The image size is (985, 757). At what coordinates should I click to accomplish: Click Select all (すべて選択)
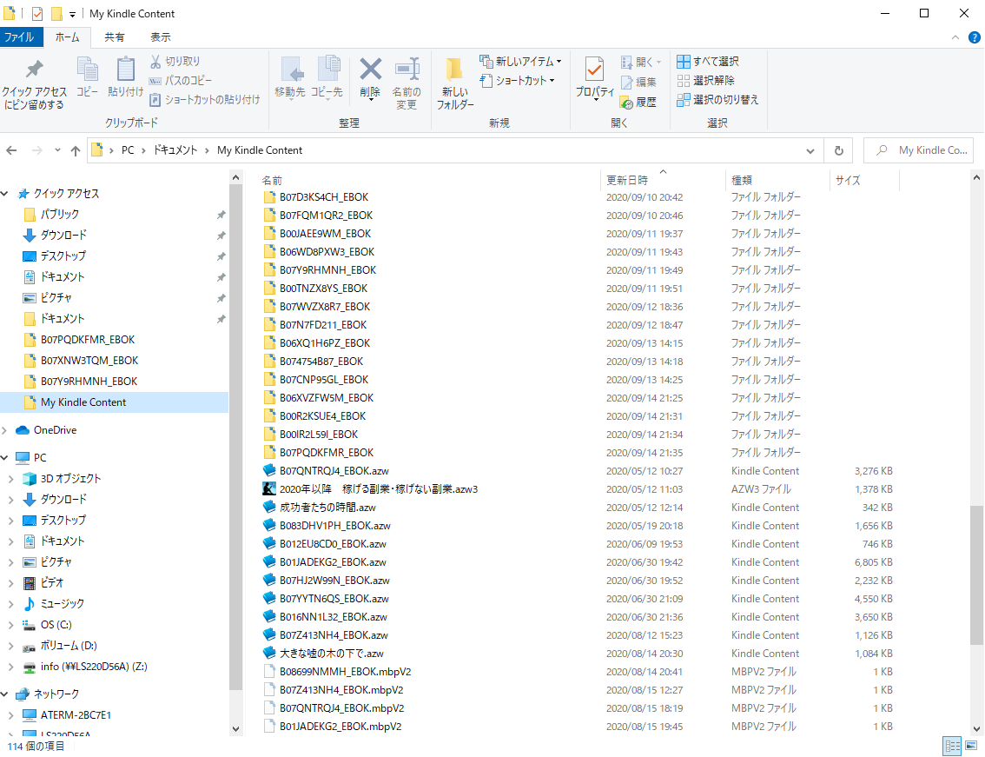click(x=708, y=61)
